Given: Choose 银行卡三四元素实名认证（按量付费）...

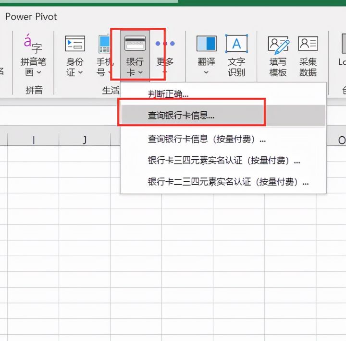Looking at the screenshot, I should click(x=223, y=161).
